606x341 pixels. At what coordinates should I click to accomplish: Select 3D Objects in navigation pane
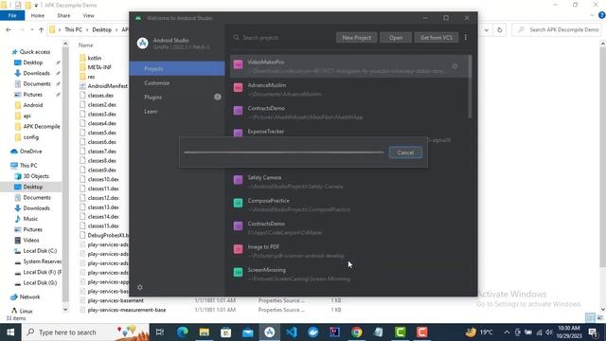[36, 176]
